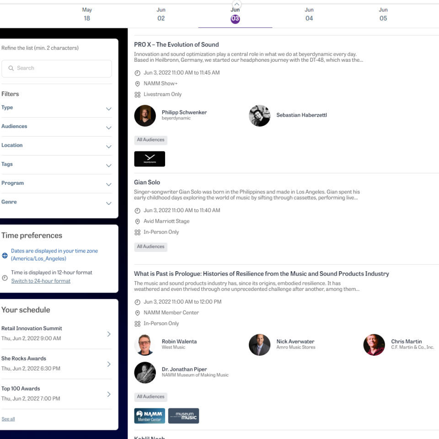Open Retail Innovation Summit schedule arrow
This screenshot has width=439, height=439.
click(109, 334)
